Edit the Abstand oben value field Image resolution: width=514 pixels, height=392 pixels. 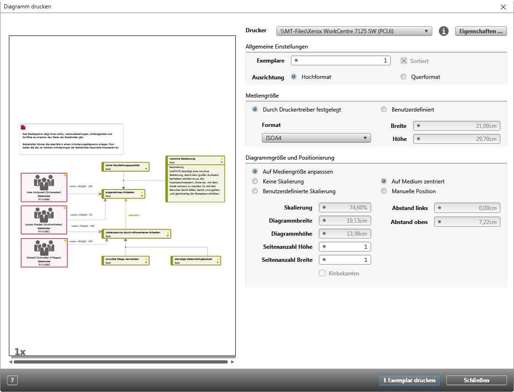click(x=467, y=222)
